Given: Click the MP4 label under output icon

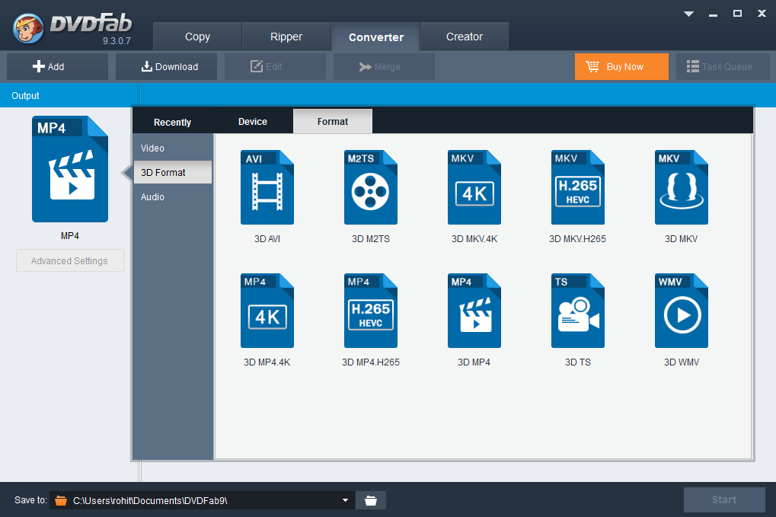Looking at the screenshot, I should click(70, 236).
